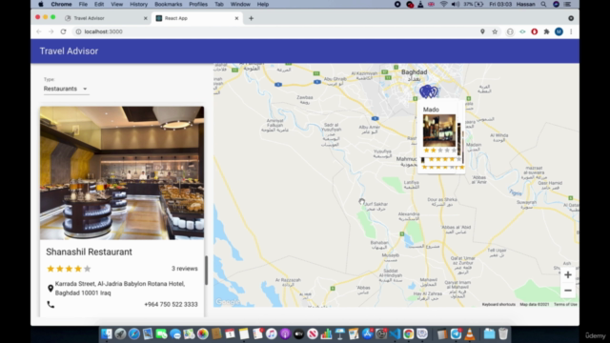
Task: Open Podcasts from the dock
Action: coord(285,333)
